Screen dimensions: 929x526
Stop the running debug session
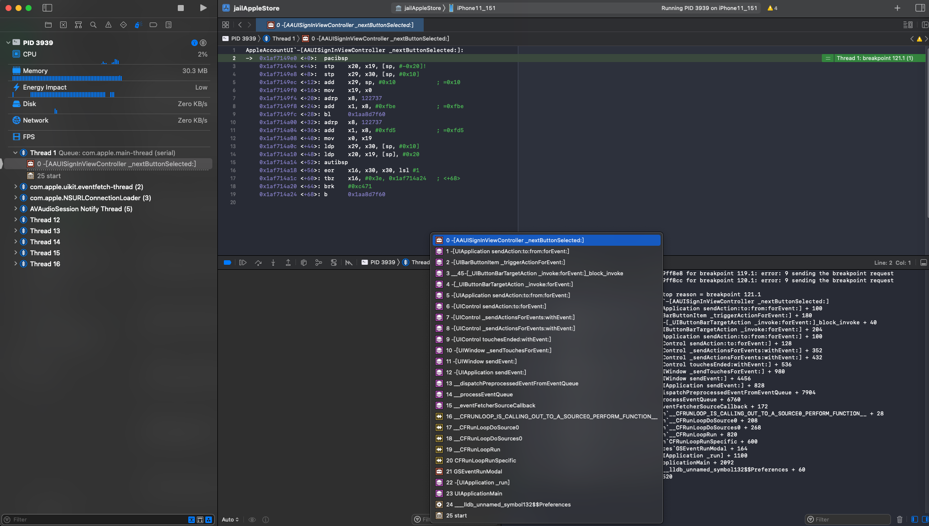(181, 8)
